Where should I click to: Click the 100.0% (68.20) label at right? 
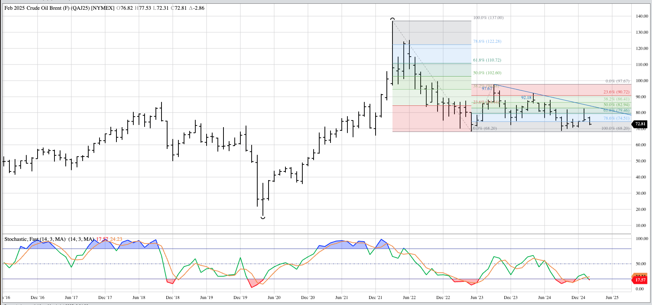615,128
